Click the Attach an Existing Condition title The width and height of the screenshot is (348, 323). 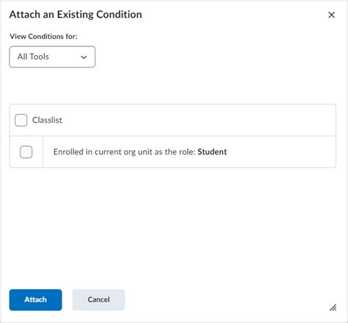[x=76, y=15]
